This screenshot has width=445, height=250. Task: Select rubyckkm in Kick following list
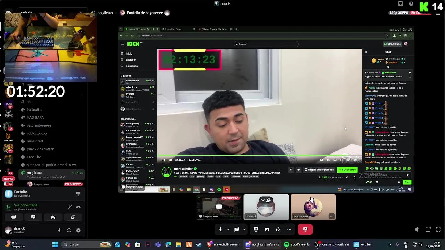pyautogui.click(x=138, y=88)
